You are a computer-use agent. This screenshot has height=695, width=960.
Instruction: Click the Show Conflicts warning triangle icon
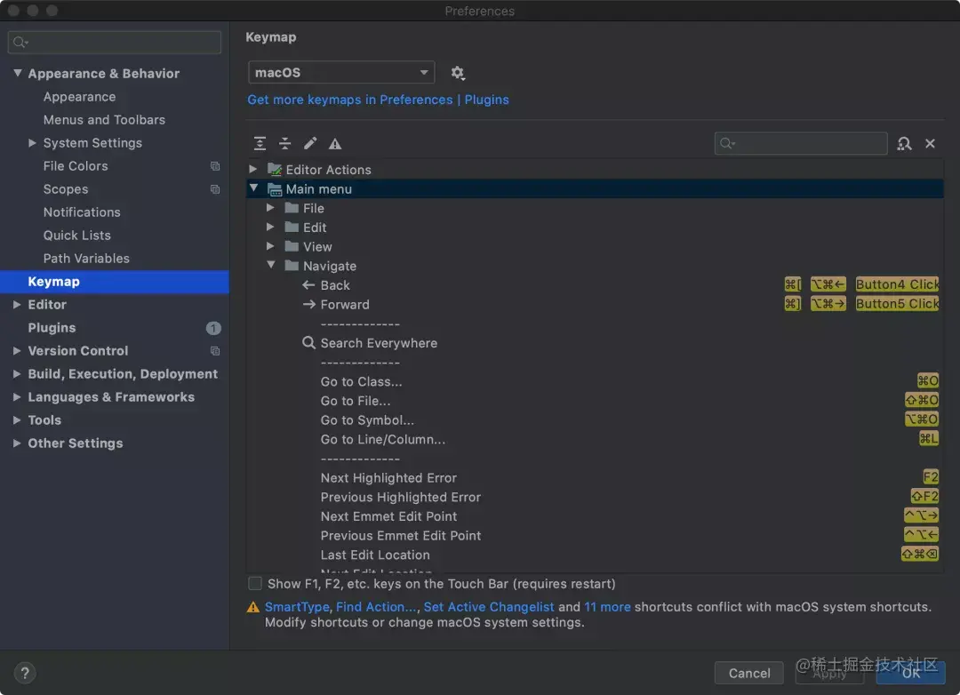[335, 144]
